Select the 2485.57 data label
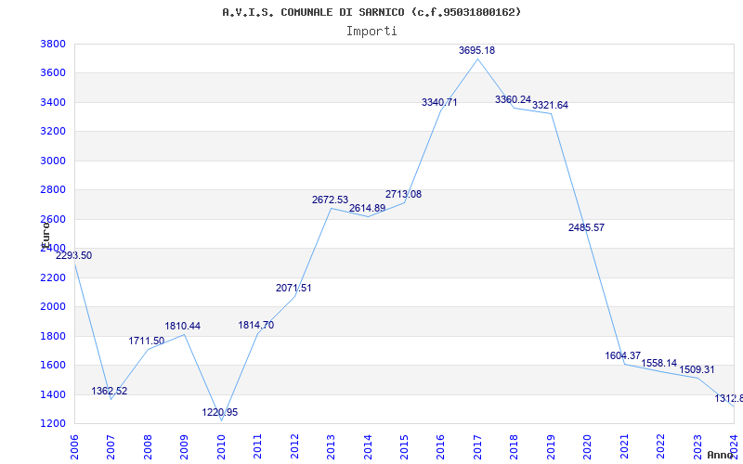 pos(587,227)
